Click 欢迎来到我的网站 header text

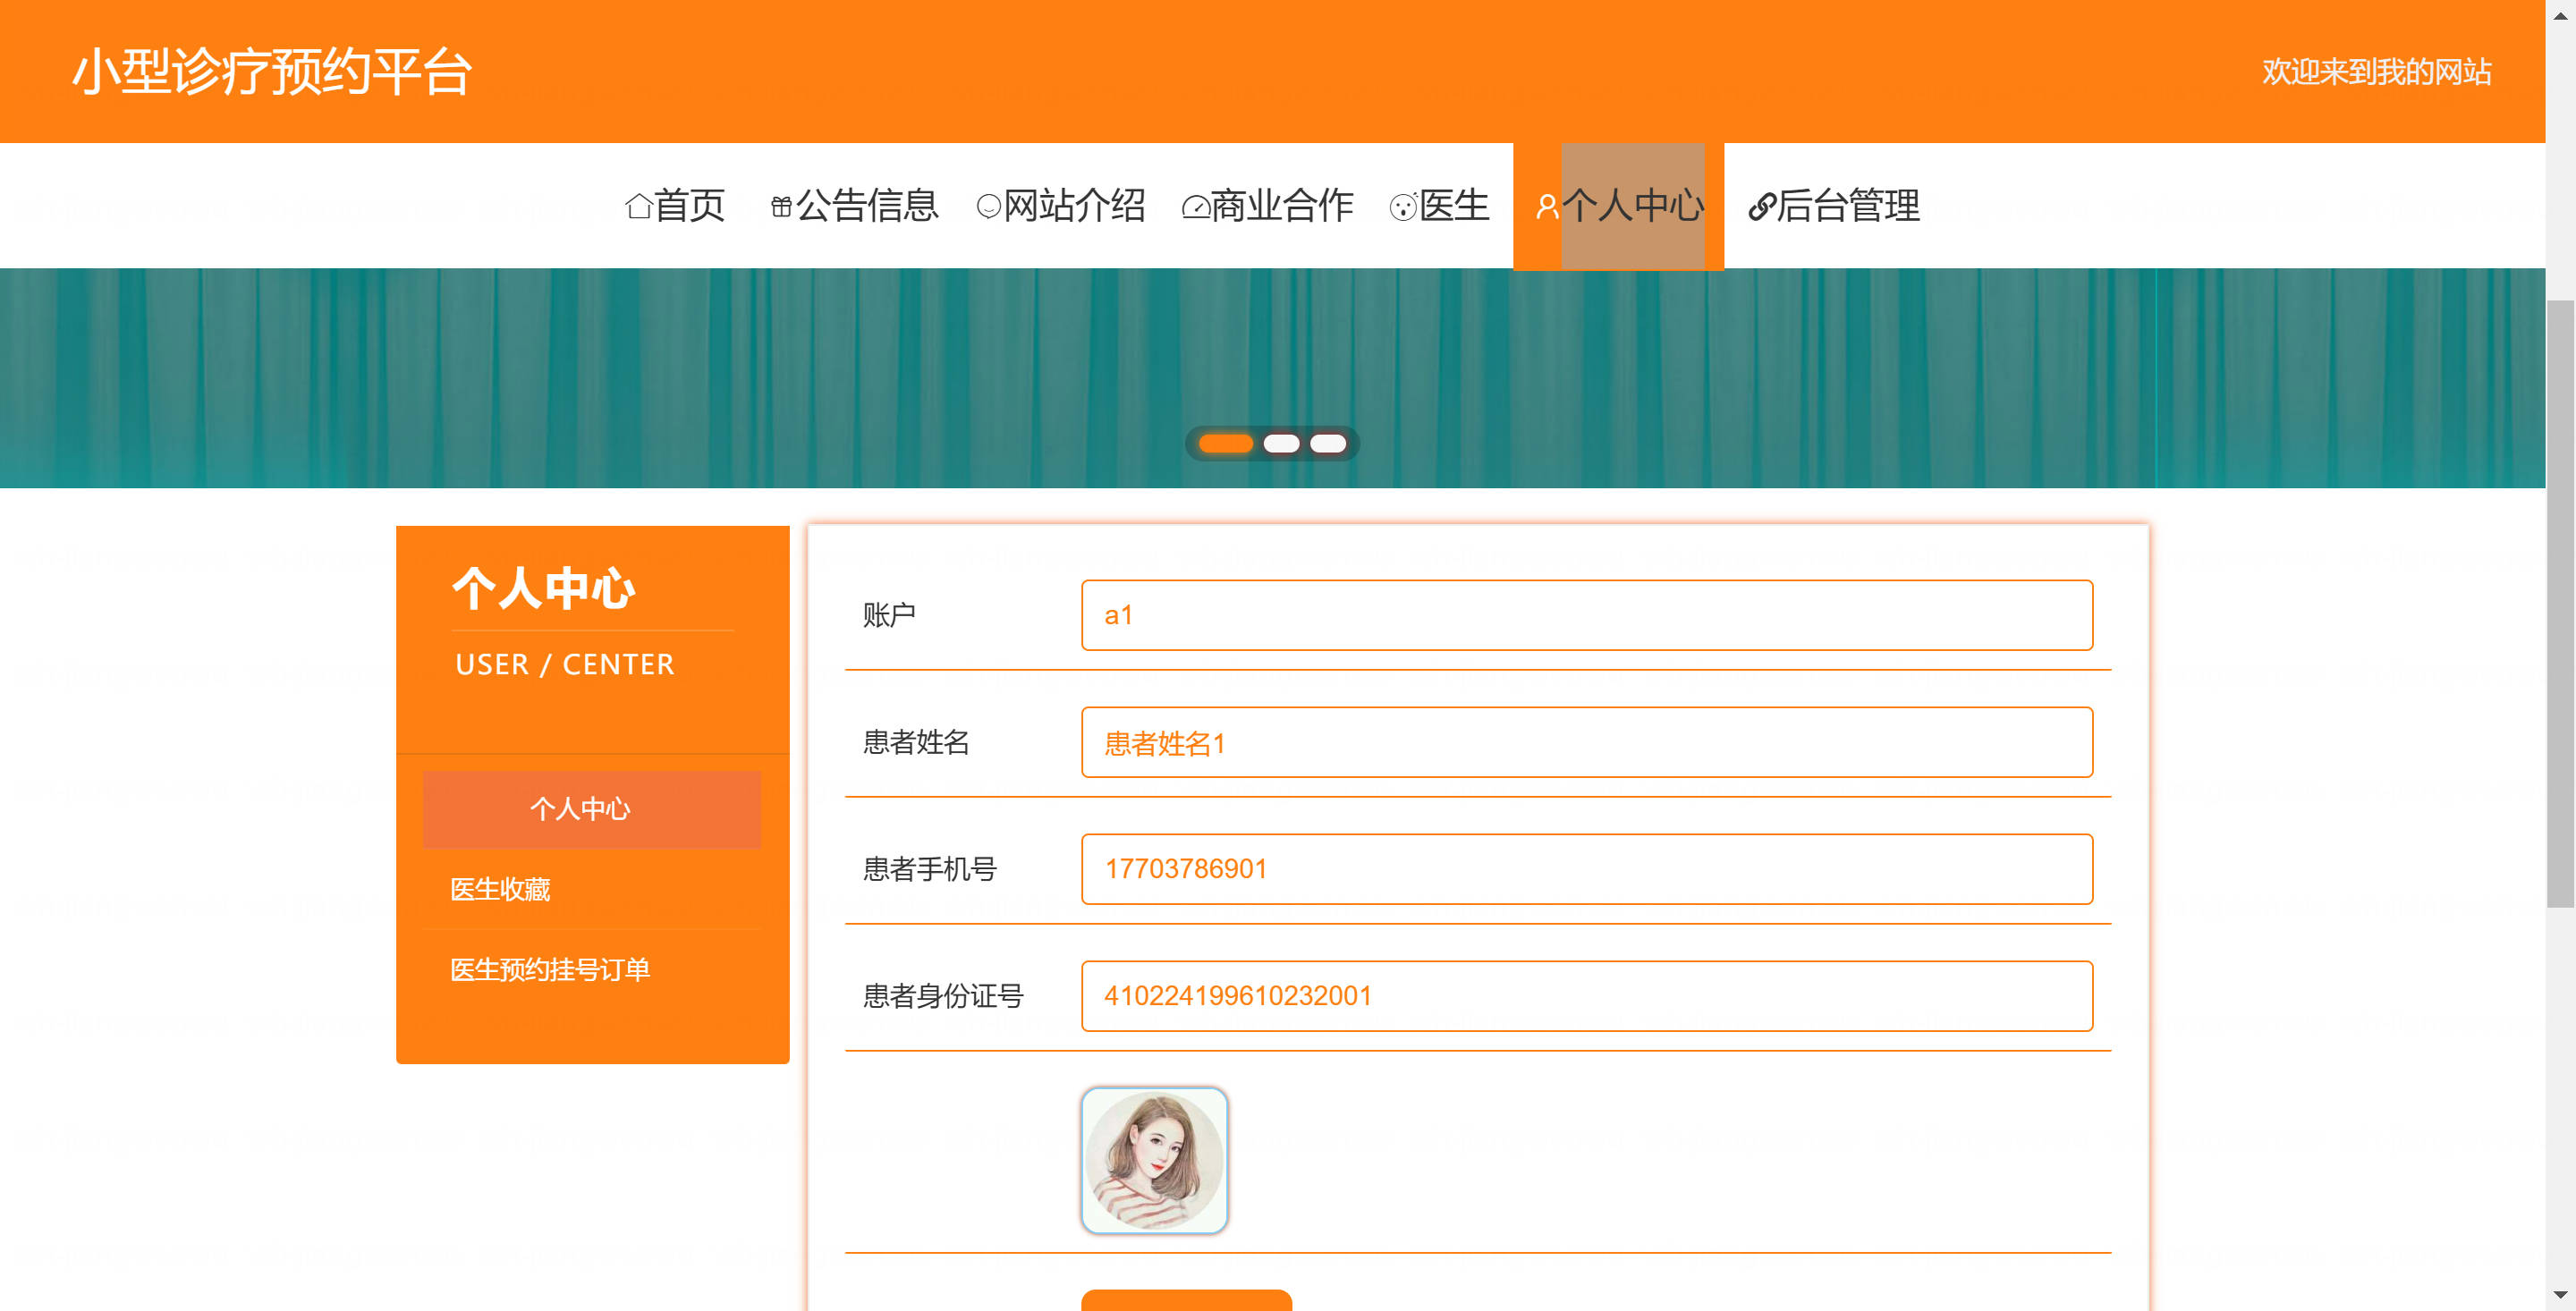(2376, 72)
